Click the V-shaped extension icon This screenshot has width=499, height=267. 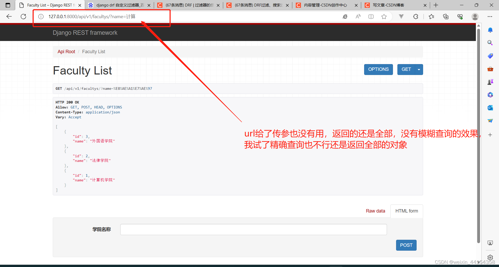click(401, 17)
